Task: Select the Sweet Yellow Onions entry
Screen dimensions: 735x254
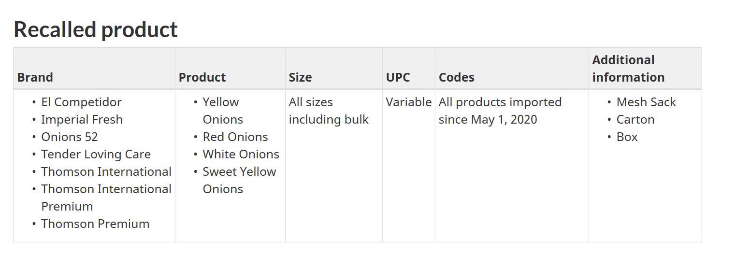Action: click(239, 180)
